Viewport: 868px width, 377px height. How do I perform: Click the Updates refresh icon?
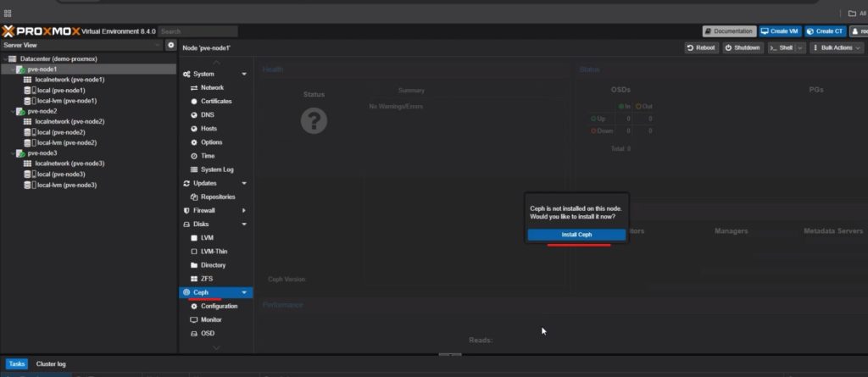pyautogui.click(x=186, y=183)
